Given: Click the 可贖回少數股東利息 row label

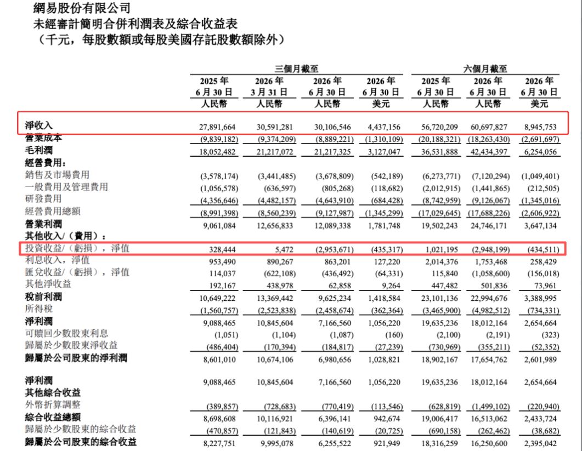Looking at the screenshot, I should coord(66,333).
